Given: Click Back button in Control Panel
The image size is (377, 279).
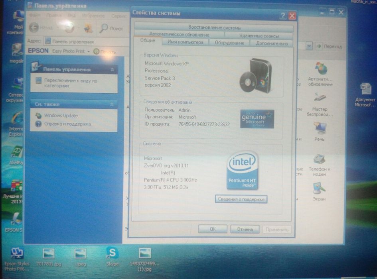Looking at the screenshot, I should (41, 28).
